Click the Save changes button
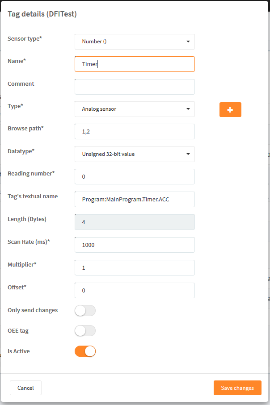 [237, 388]
